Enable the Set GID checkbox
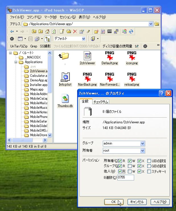Screen dimensions: 176x211 pos(149,166)
